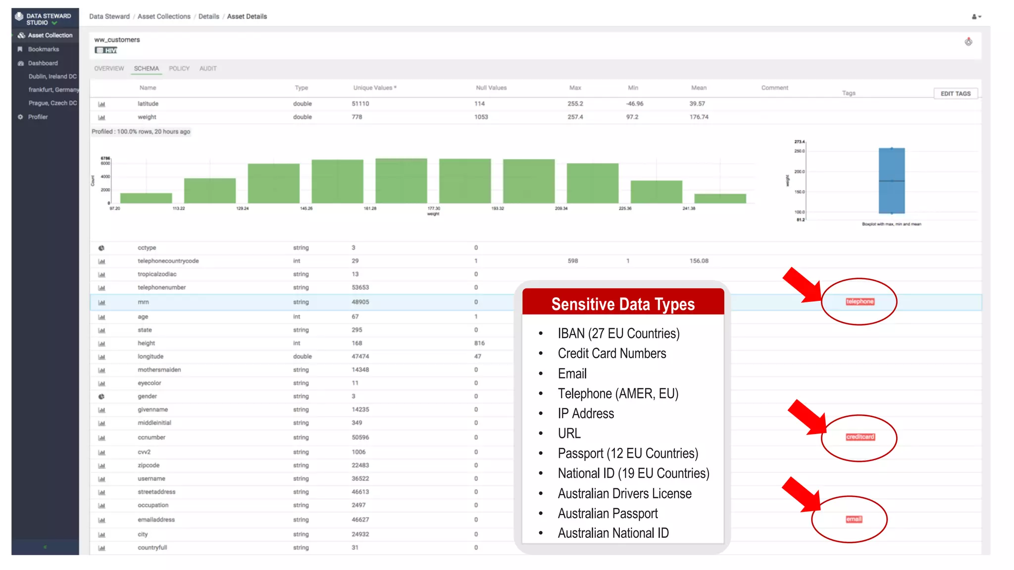
Task: Open the POLICY tab
Action: click(179, 68)
